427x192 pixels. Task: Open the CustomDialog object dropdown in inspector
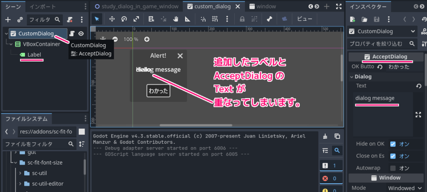point(382,32)
